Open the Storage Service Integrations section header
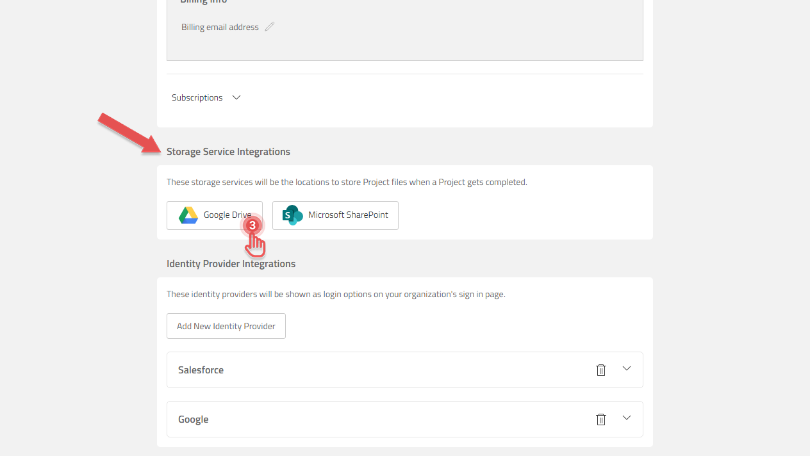 click(228, 151)
